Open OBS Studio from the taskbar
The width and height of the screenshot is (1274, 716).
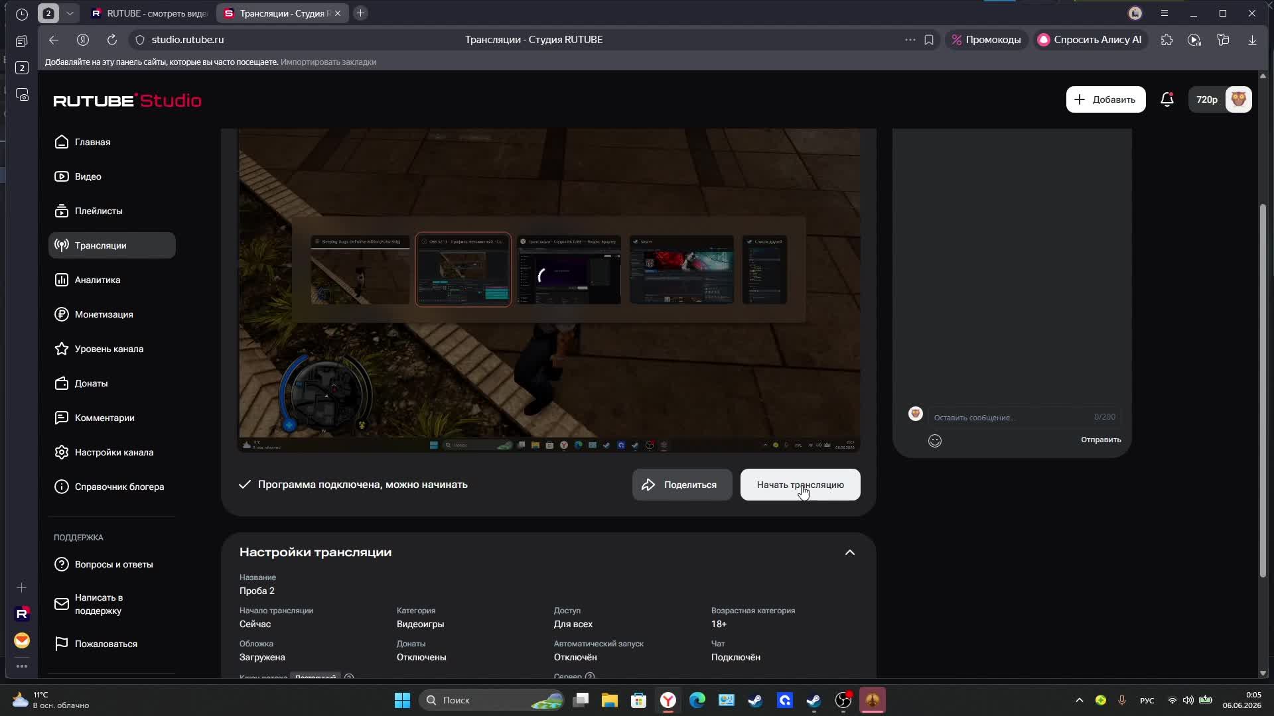click(x=843, y=700)
